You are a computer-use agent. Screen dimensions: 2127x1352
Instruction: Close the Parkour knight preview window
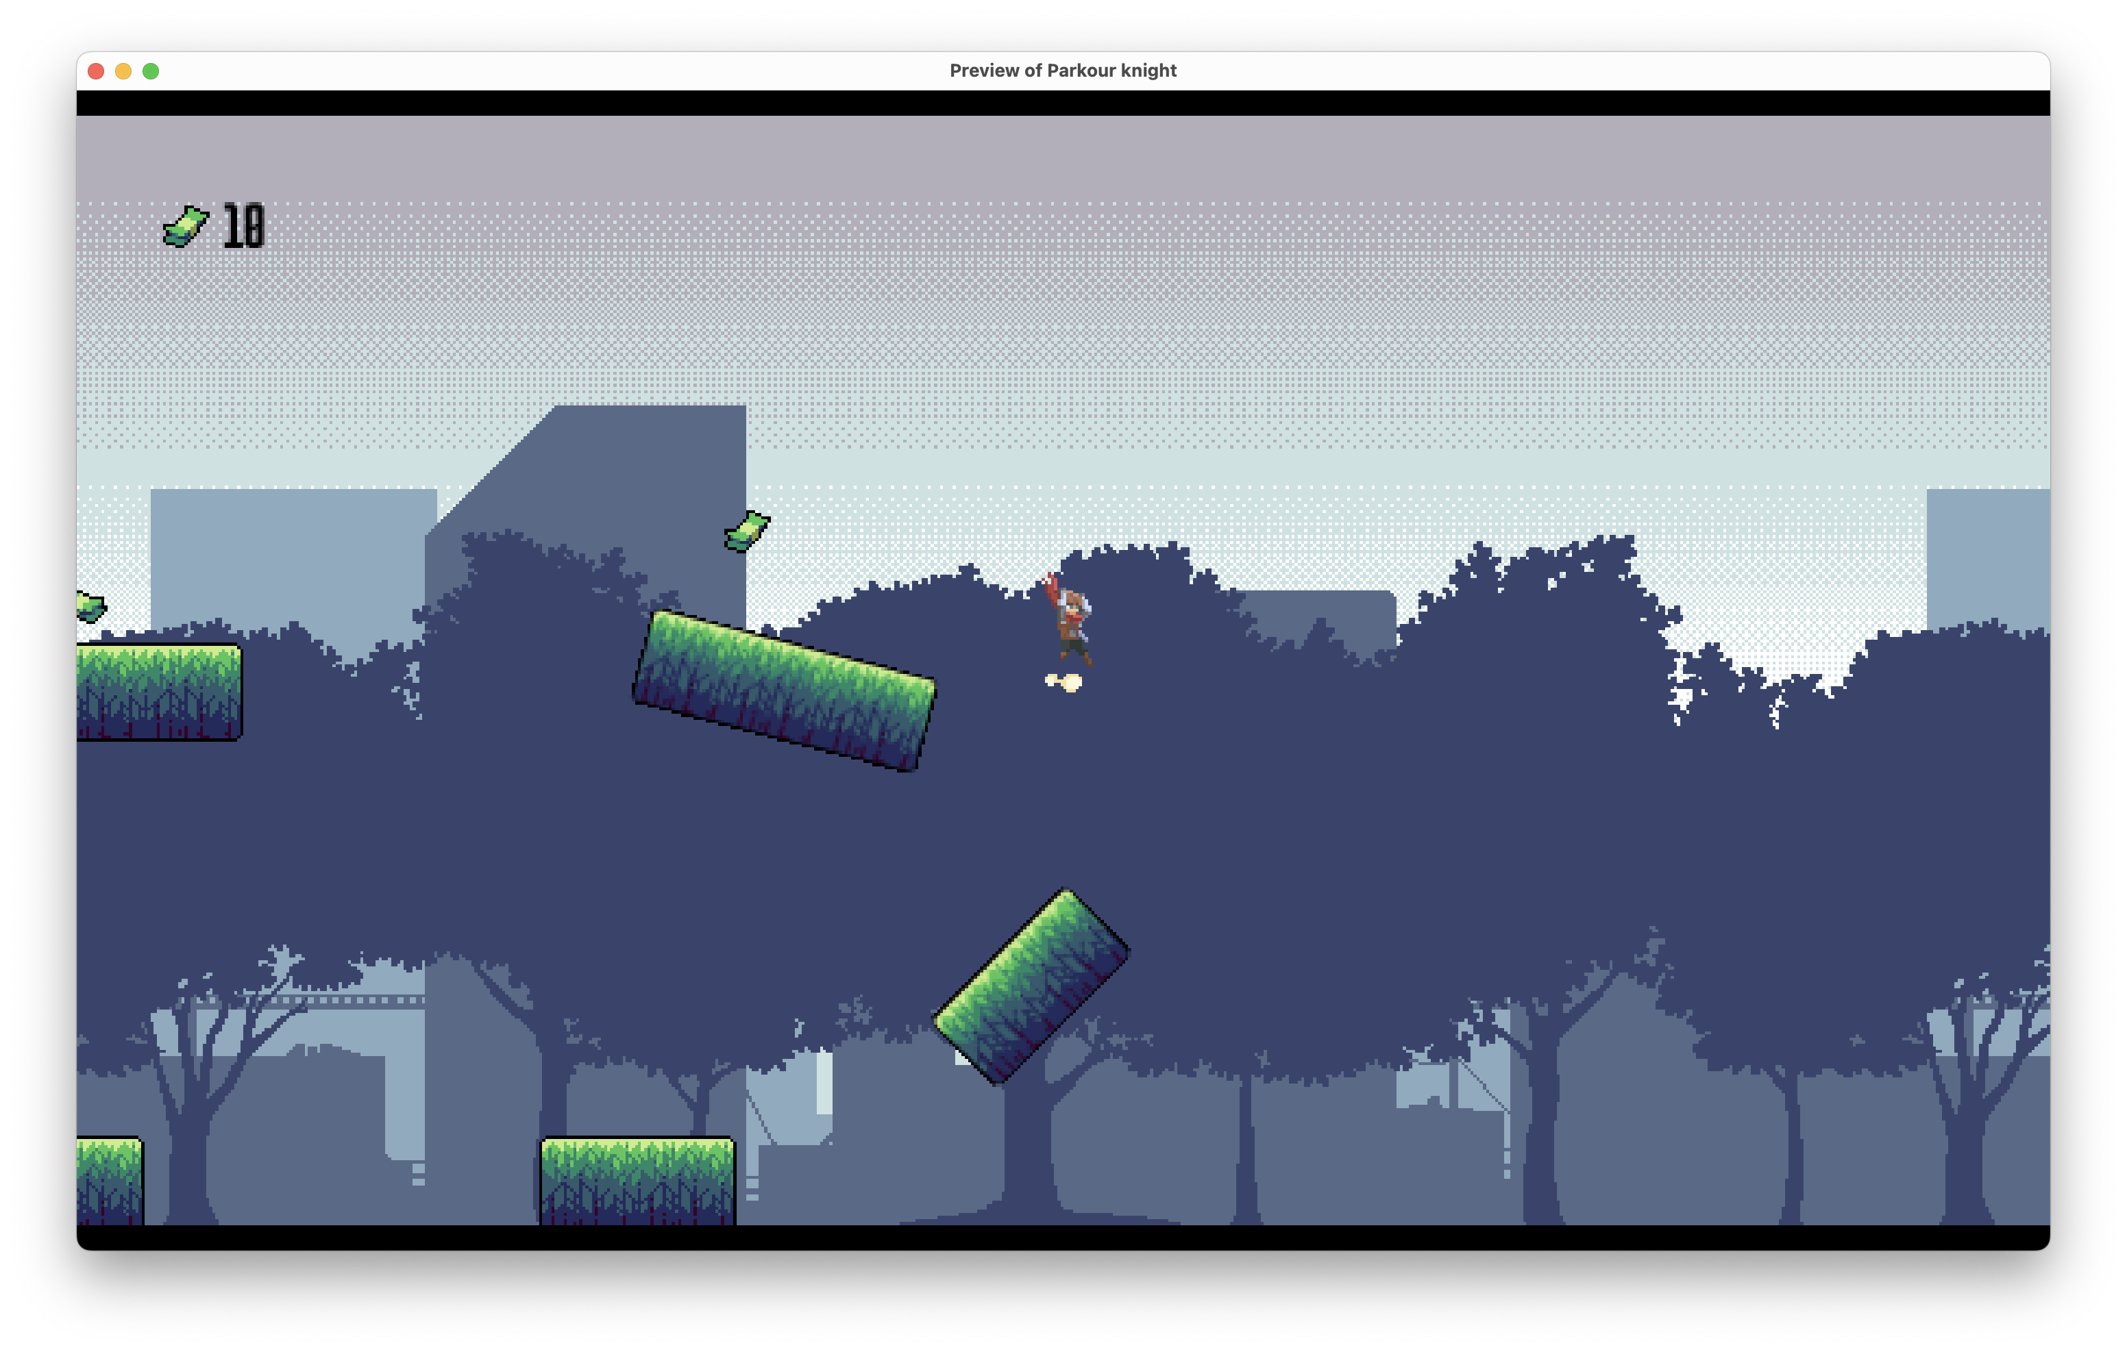tap(97, 71)
